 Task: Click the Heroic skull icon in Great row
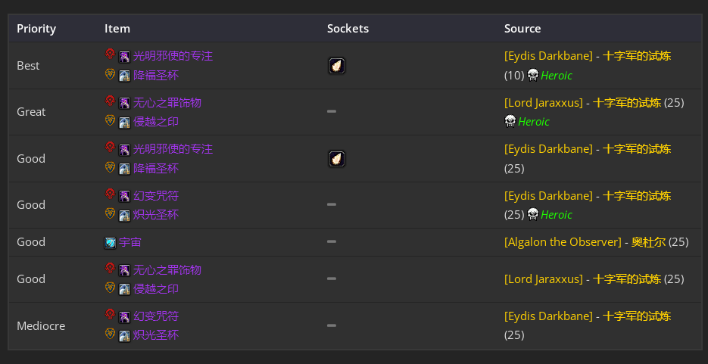[x=510, y=122]
